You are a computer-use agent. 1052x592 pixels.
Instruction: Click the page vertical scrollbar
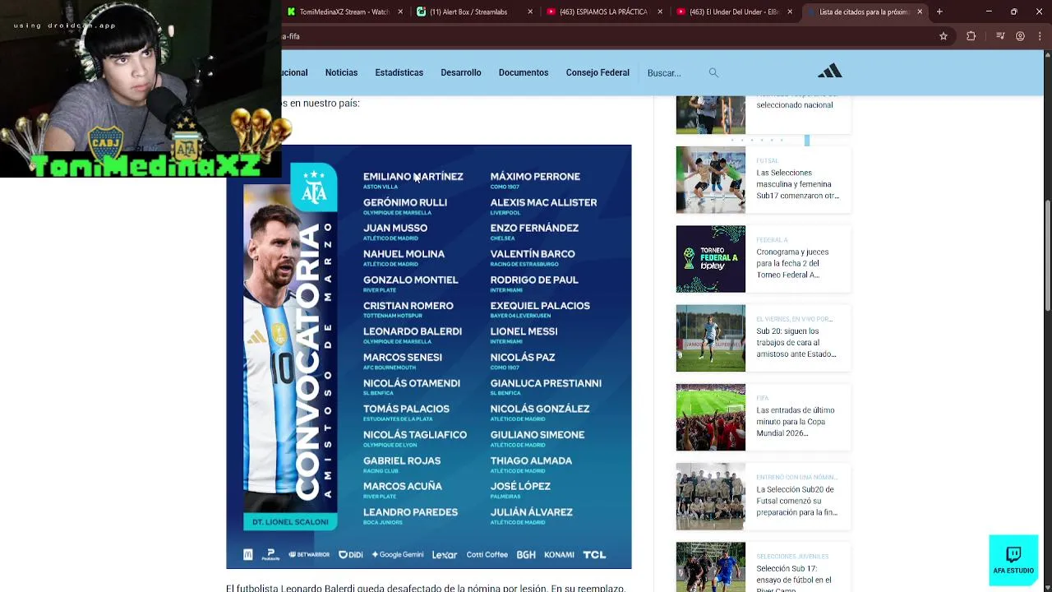coord(1047,255)
